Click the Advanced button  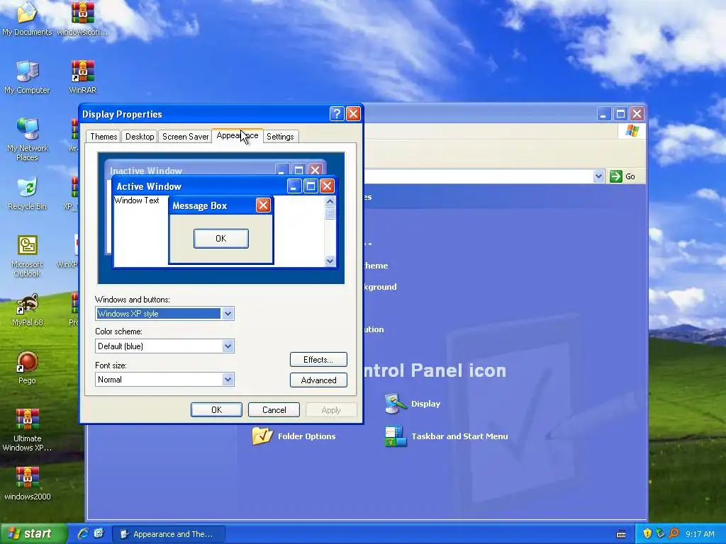pyautogui.click(x=318, y=380)
